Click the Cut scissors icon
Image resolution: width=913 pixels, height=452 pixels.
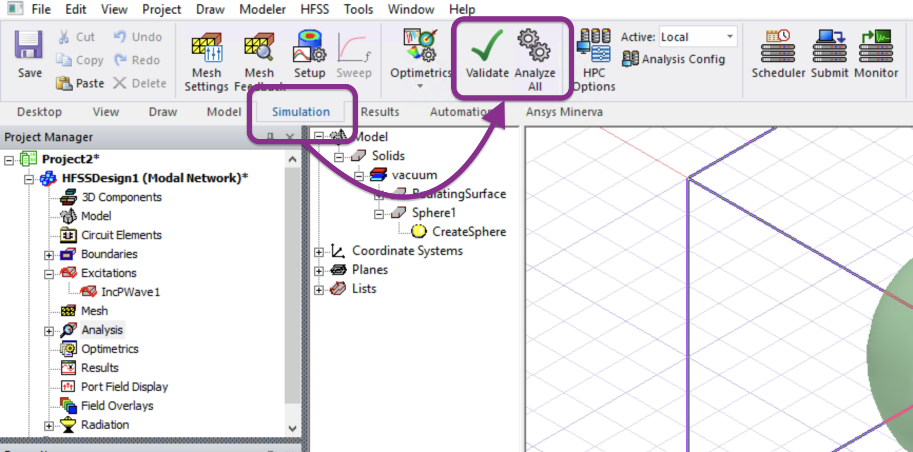64,37
